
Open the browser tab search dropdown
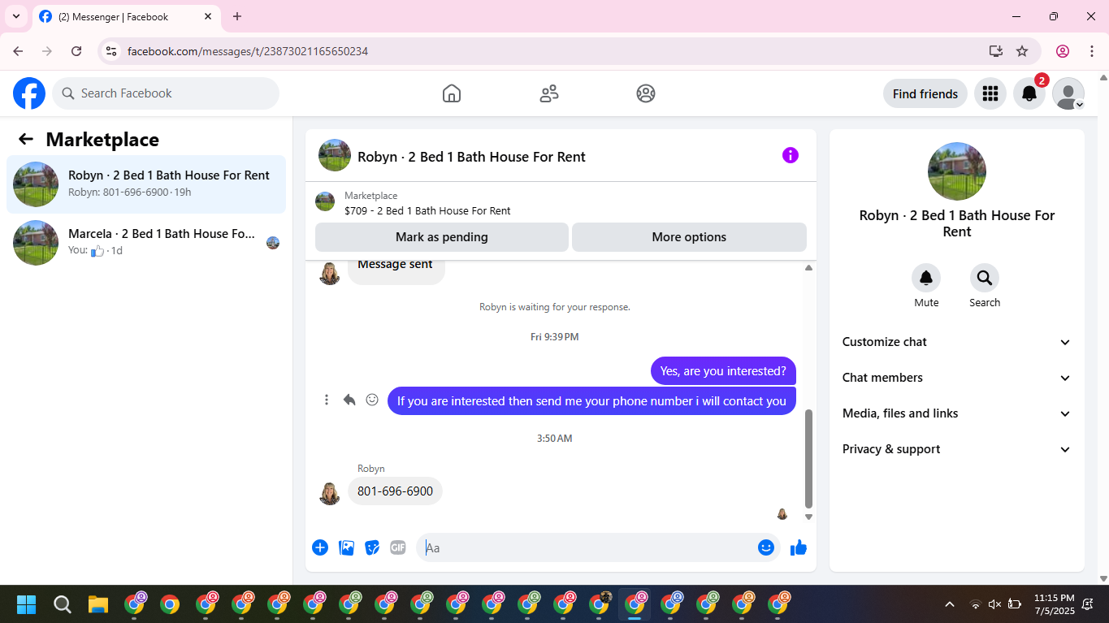point(15,16)
